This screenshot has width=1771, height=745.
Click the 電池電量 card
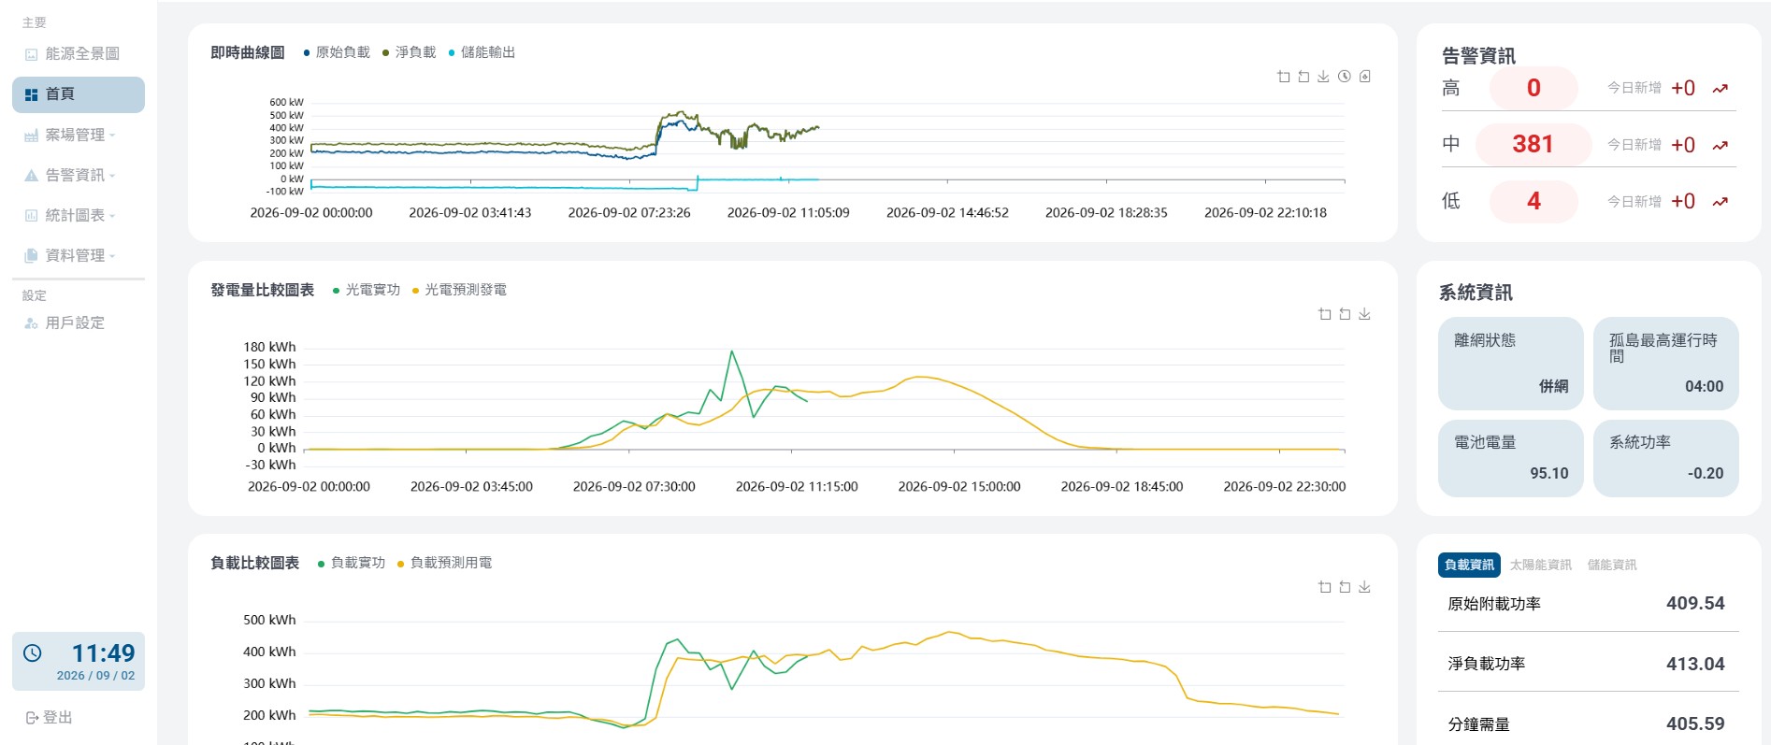click(1511, 458)
